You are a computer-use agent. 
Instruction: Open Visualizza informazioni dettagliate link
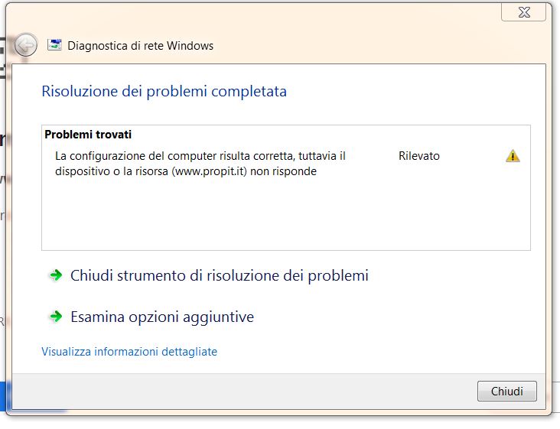129,352
